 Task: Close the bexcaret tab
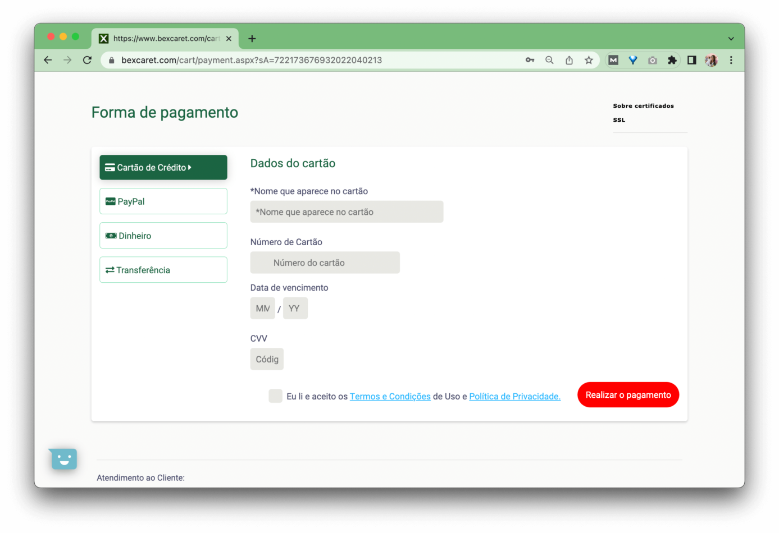(229, 39)
